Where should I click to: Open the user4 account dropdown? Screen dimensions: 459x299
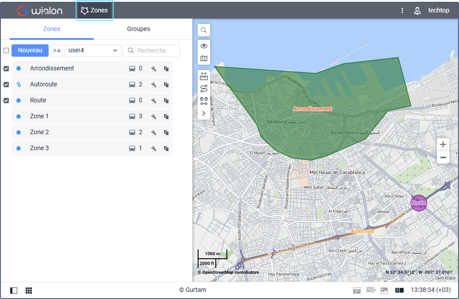coord(93,50)
